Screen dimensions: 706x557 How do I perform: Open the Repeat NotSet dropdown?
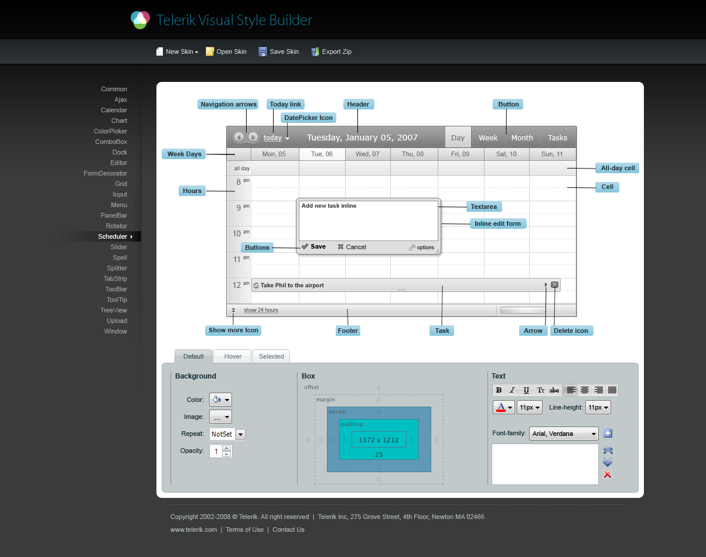(240, 434)
